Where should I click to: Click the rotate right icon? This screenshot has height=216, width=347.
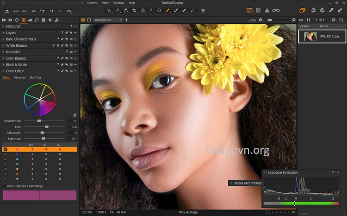pos(322,10)
